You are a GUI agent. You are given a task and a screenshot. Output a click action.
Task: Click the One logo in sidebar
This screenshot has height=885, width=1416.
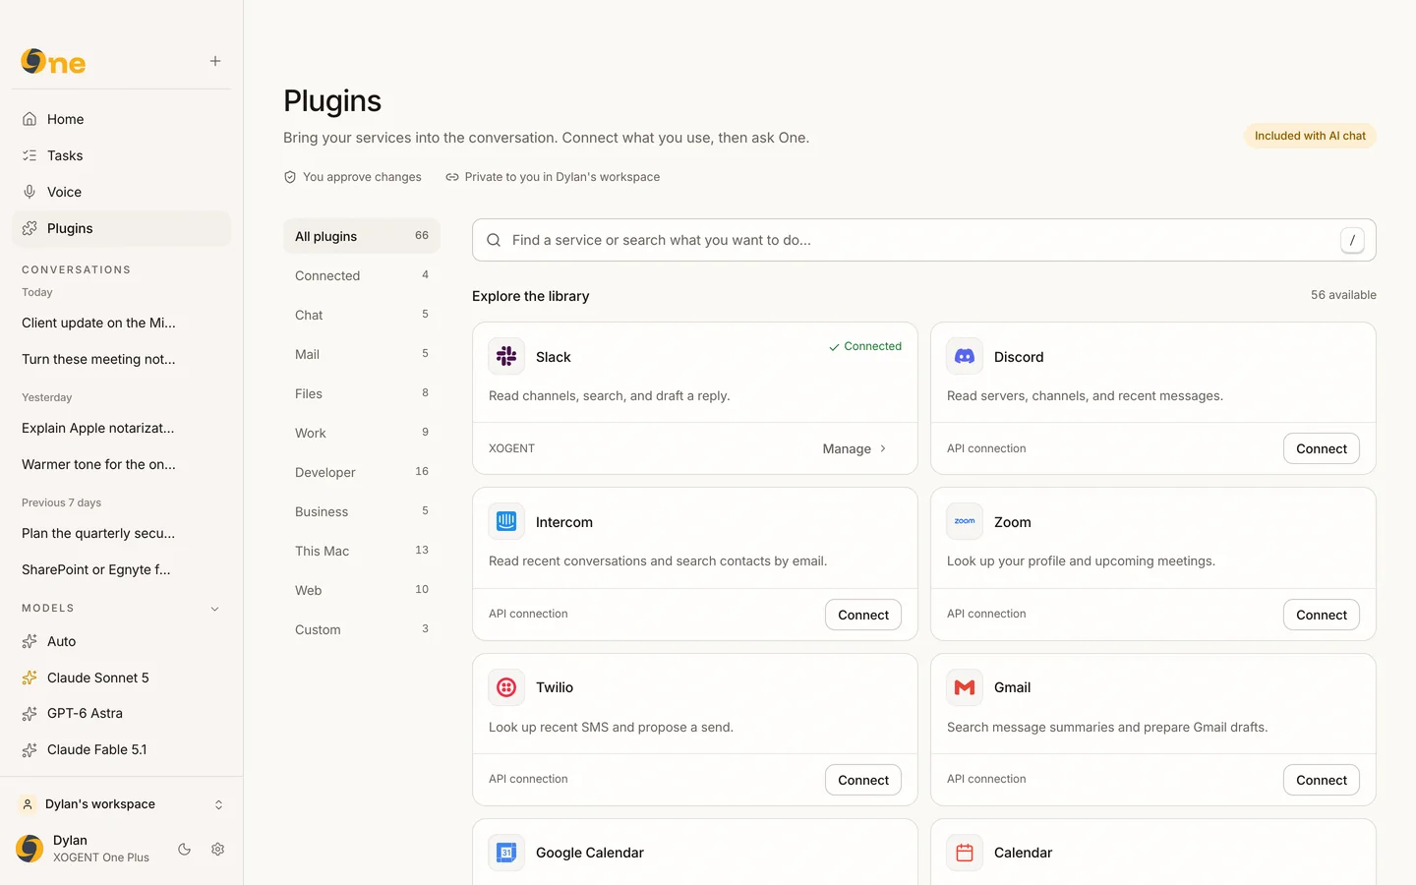tap(53, 62)
